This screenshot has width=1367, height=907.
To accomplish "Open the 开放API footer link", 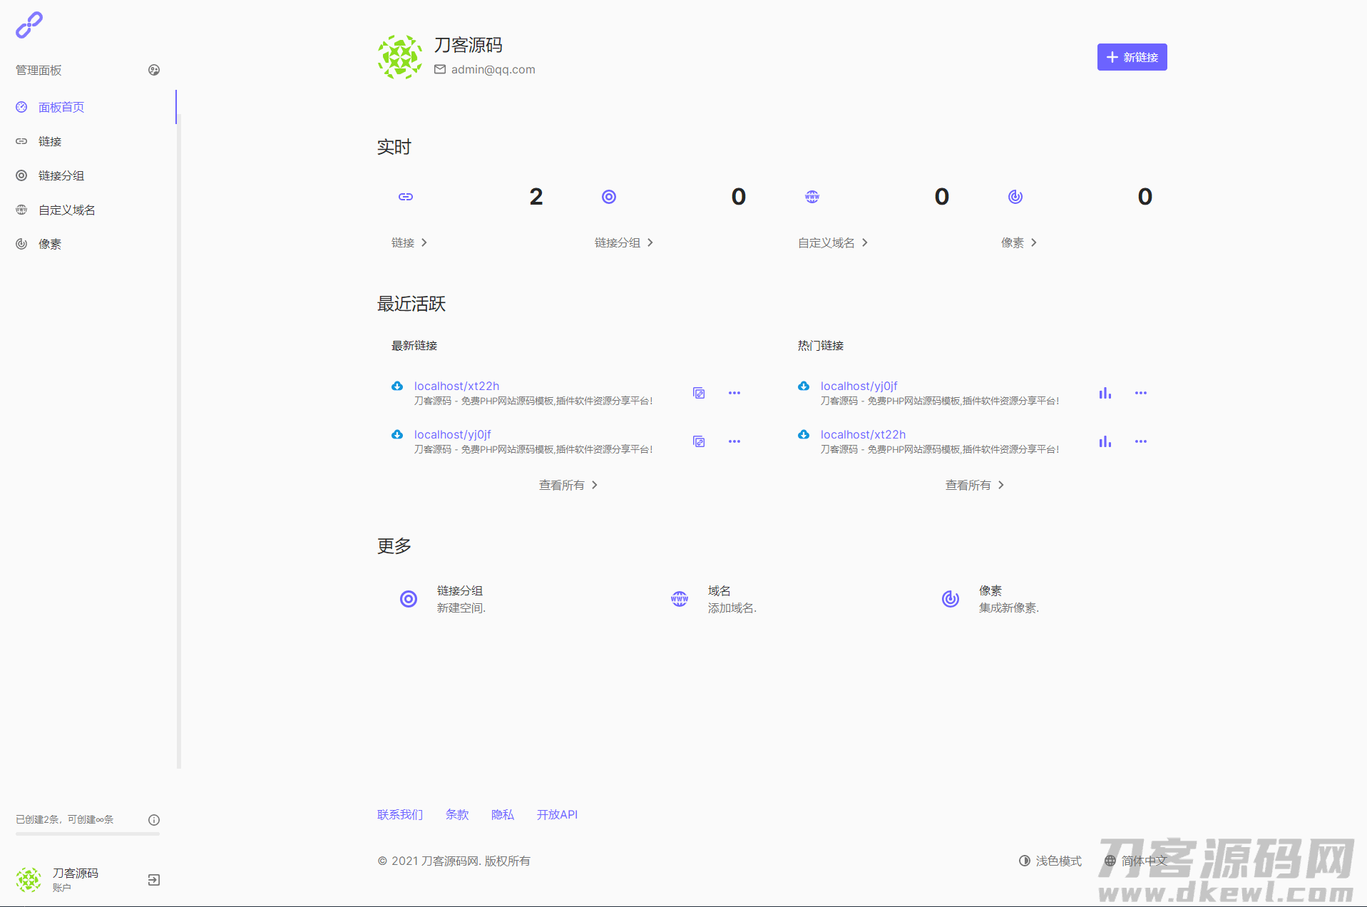I will (x=557, y=814).
